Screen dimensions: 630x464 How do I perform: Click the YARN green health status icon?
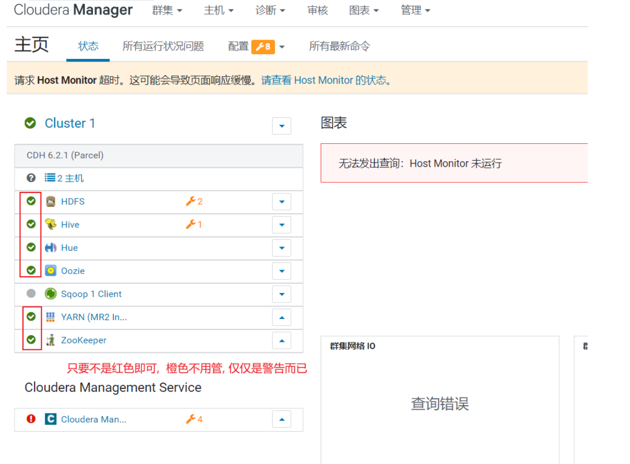pos(31,316)
